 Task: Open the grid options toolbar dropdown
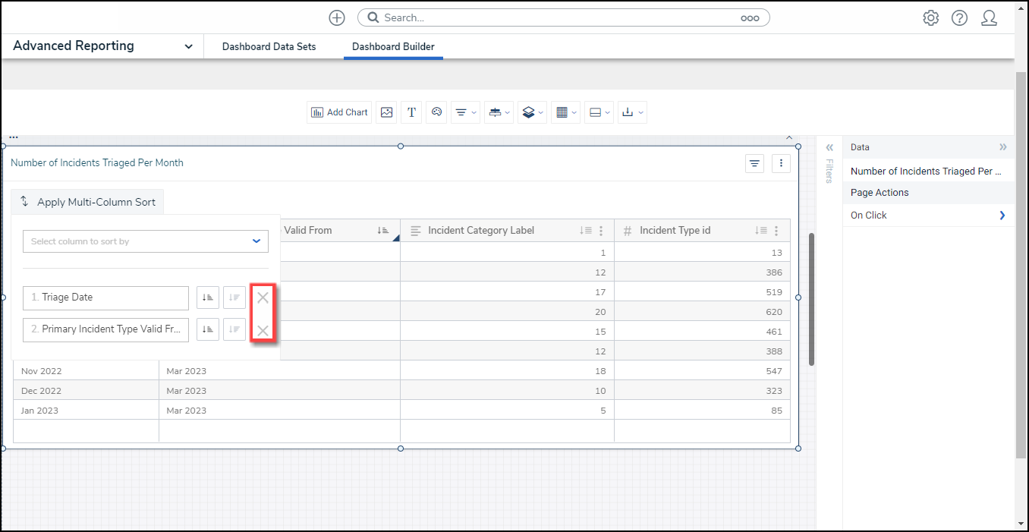[x=565, y=112]
